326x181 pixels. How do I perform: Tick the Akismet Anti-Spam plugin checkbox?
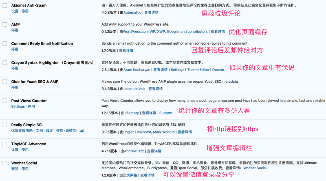tap(5, 5)
